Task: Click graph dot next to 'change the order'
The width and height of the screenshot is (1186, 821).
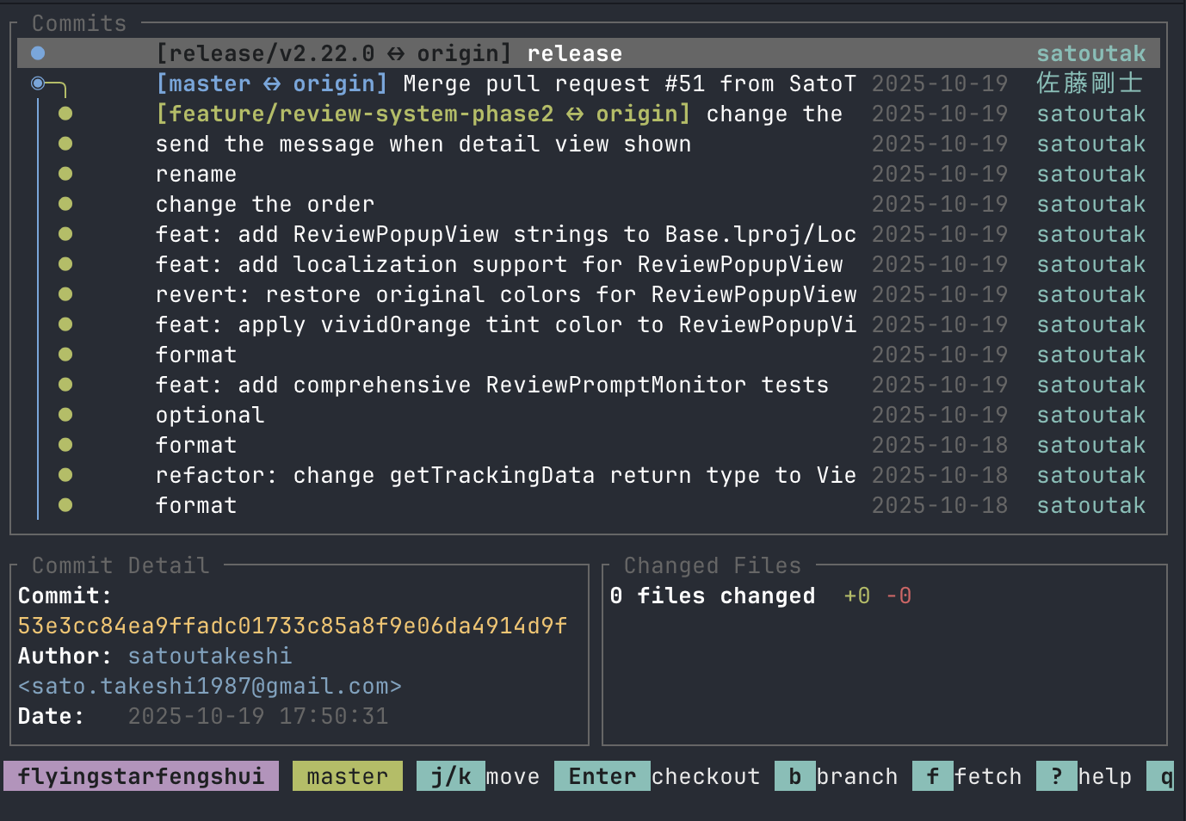Action: click(65, 204)
